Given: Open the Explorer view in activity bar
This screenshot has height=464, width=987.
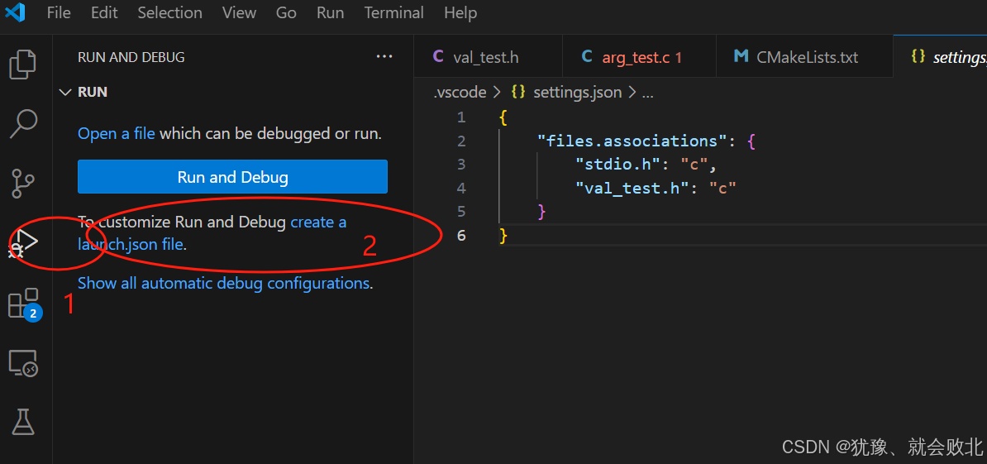Looking at the screenshot, I should (23, 65).
